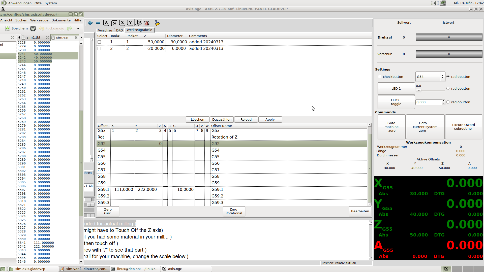
Task: Click the 0,000 spinbox input field
Action: pos(429,102)
